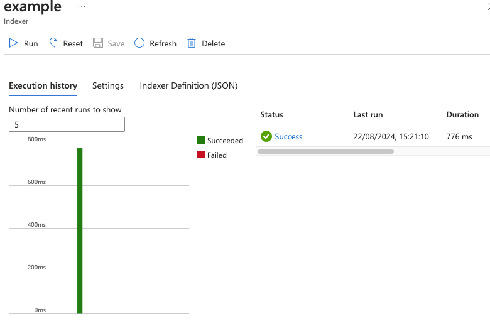Click the 400ms axis label

click(36, 225)
